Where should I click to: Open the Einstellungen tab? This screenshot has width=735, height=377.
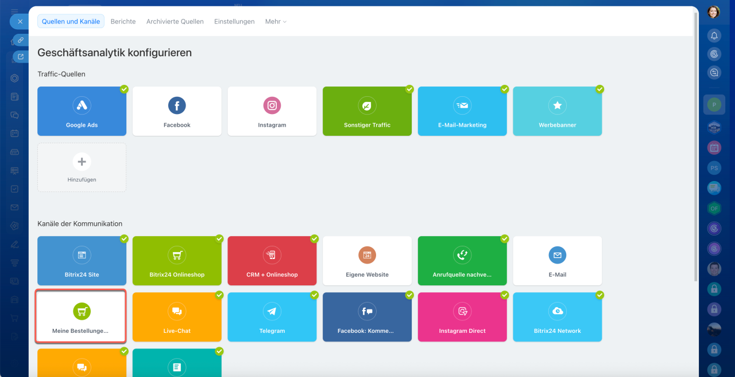tap(234, 21)
